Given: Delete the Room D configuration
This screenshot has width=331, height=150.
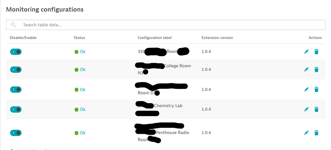Looking at the screenshot, I should coord(316,90).
